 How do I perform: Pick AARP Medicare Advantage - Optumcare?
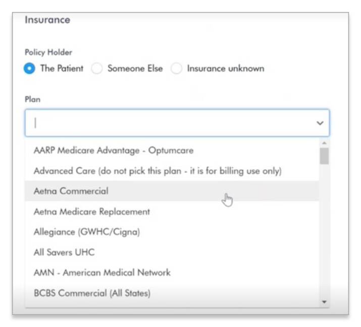(x=172, y=151)
